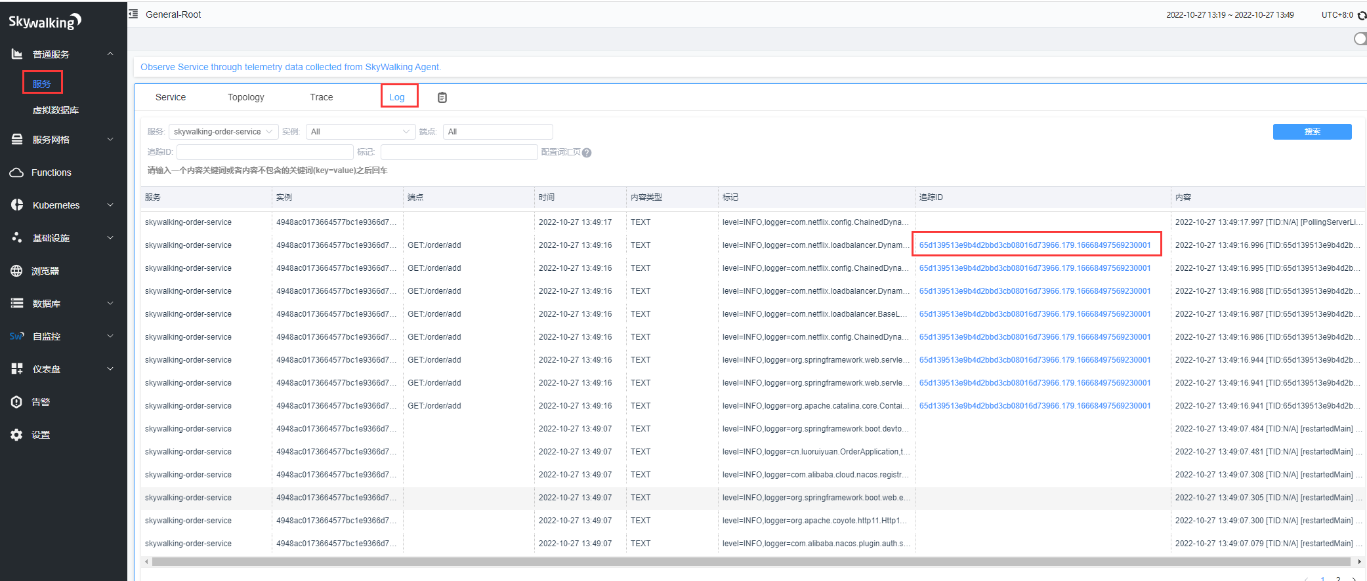
Task: Open trace ID link in 13:49:16.995 row
Action: tap(1035, 268)
